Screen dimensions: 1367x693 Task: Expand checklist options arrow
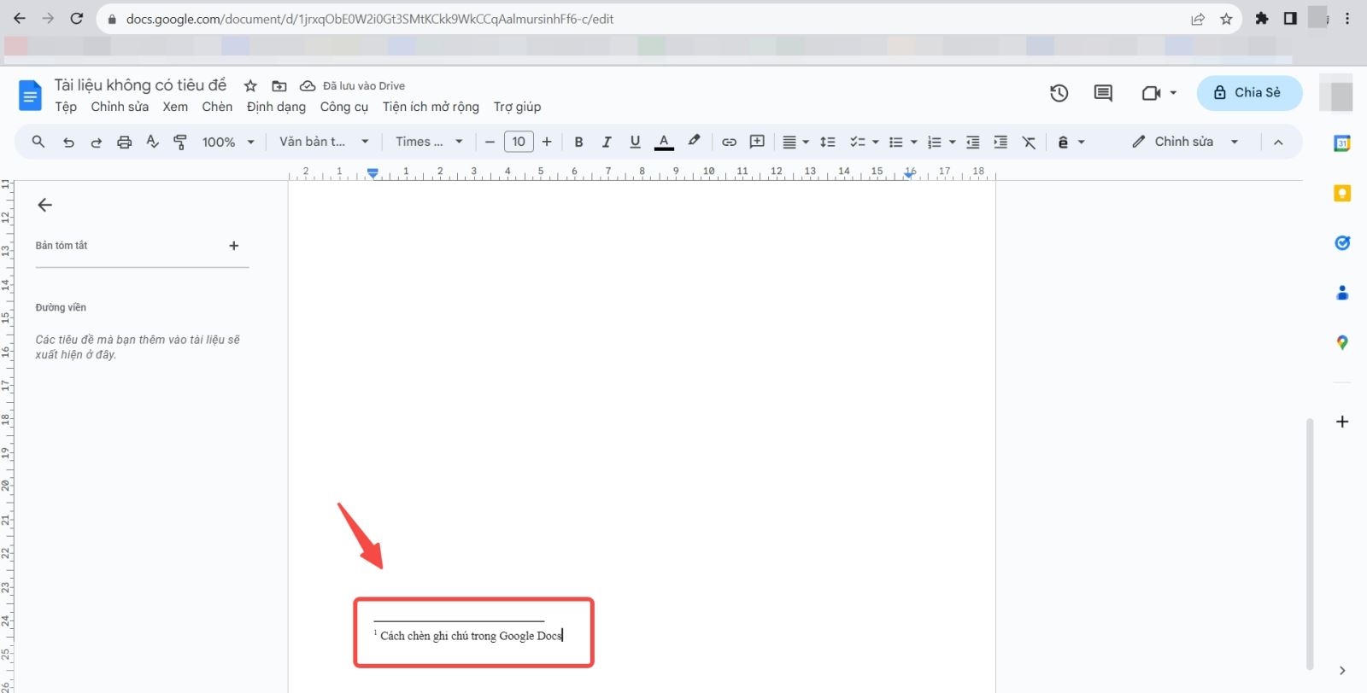[x=875, y=142]
